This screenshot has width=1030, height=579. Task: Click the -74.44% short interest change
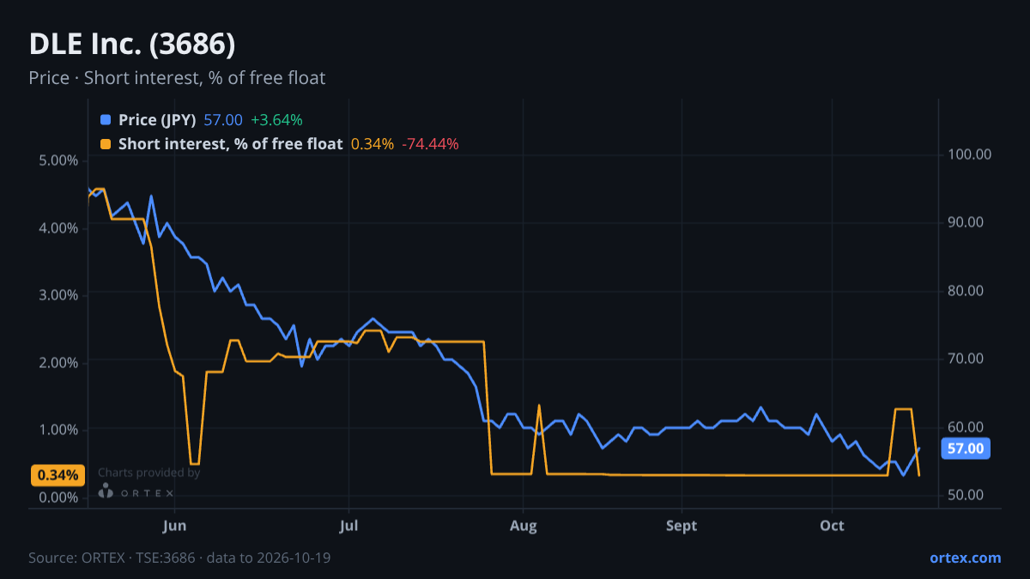tap(430, 144)
